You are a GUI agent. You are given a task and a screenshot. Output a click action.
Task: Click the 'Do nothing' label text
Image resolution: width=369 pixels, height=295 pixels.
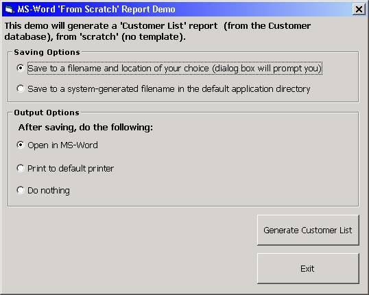[x=49, y=191]
